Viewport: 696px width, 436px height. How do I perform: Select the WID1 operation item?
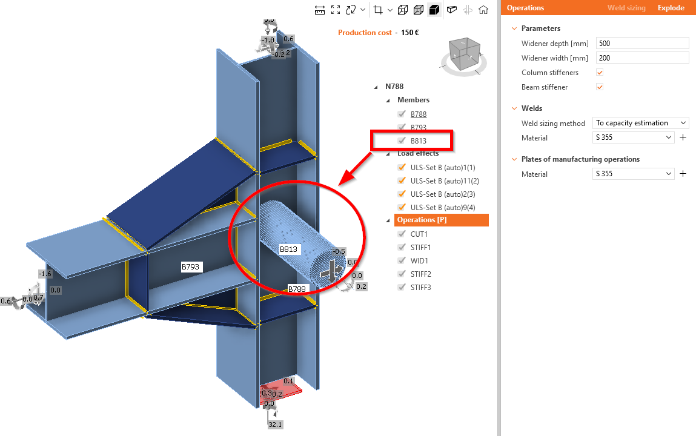419,261
